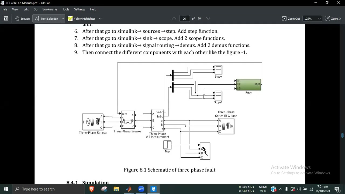The width and height of the screenshot is (345, 194).
Task: Open the 125% zoom level combo box
Action: coord(312,19)
